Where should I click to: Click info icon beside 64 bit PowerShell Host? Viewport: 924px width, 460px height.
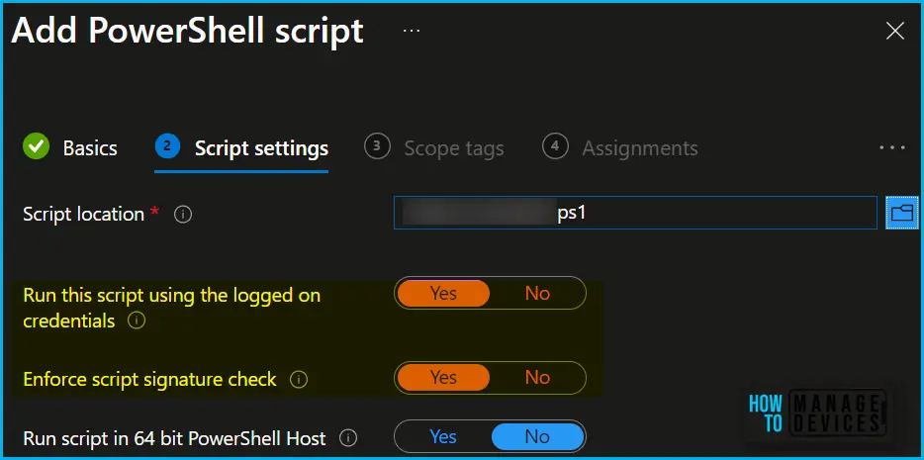(x=348, y=438)
